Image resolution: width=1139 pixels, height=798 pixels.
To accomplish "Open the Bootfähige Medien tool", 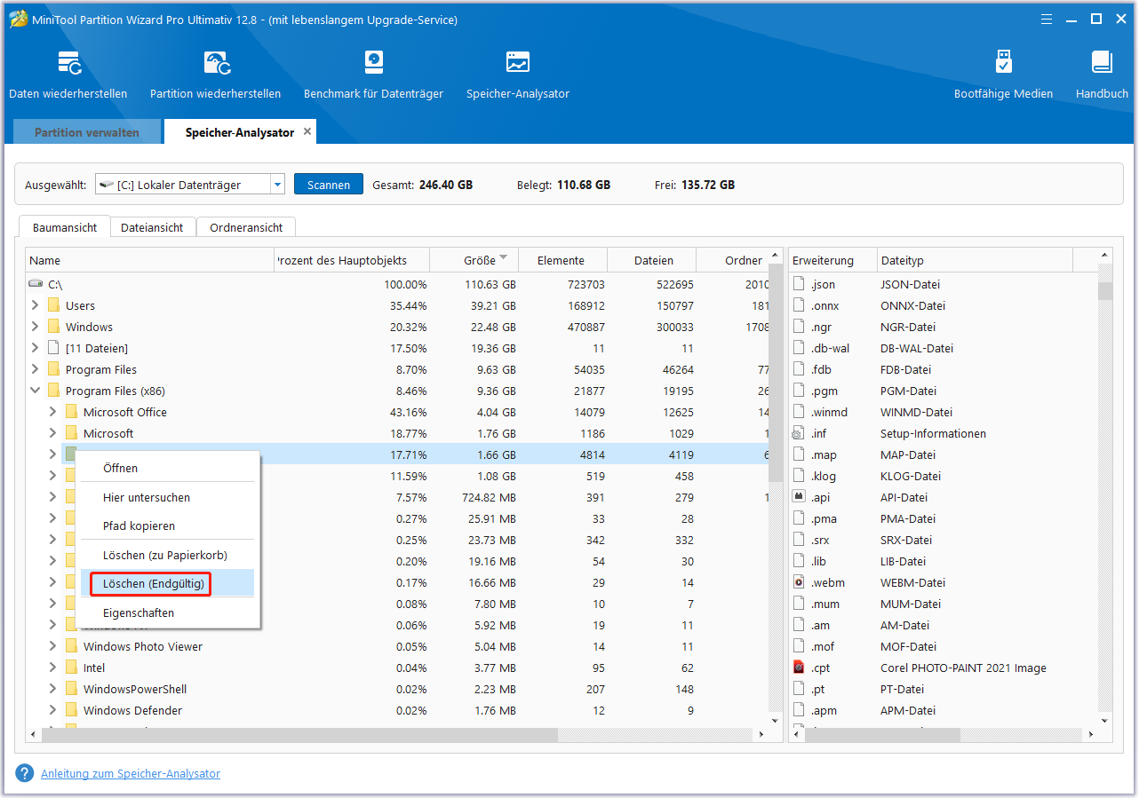I will click(1003, 75).
